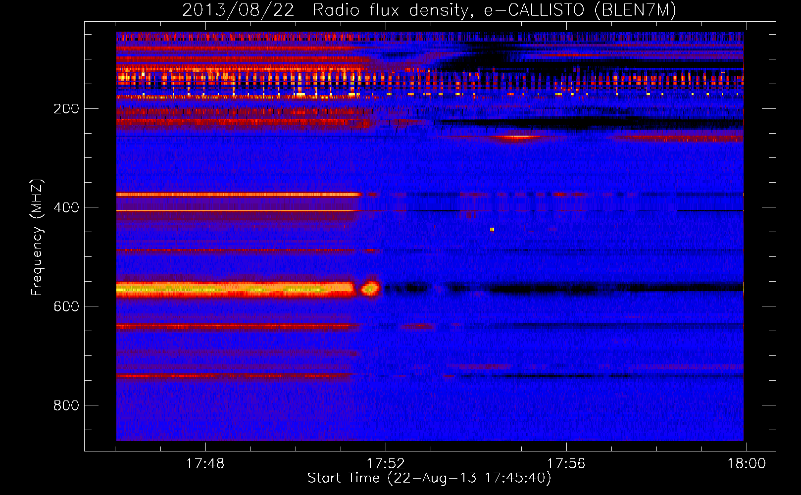
Task: Click the red arc-shaped burst near 260 MHz
Action: [x=516, y=138]
